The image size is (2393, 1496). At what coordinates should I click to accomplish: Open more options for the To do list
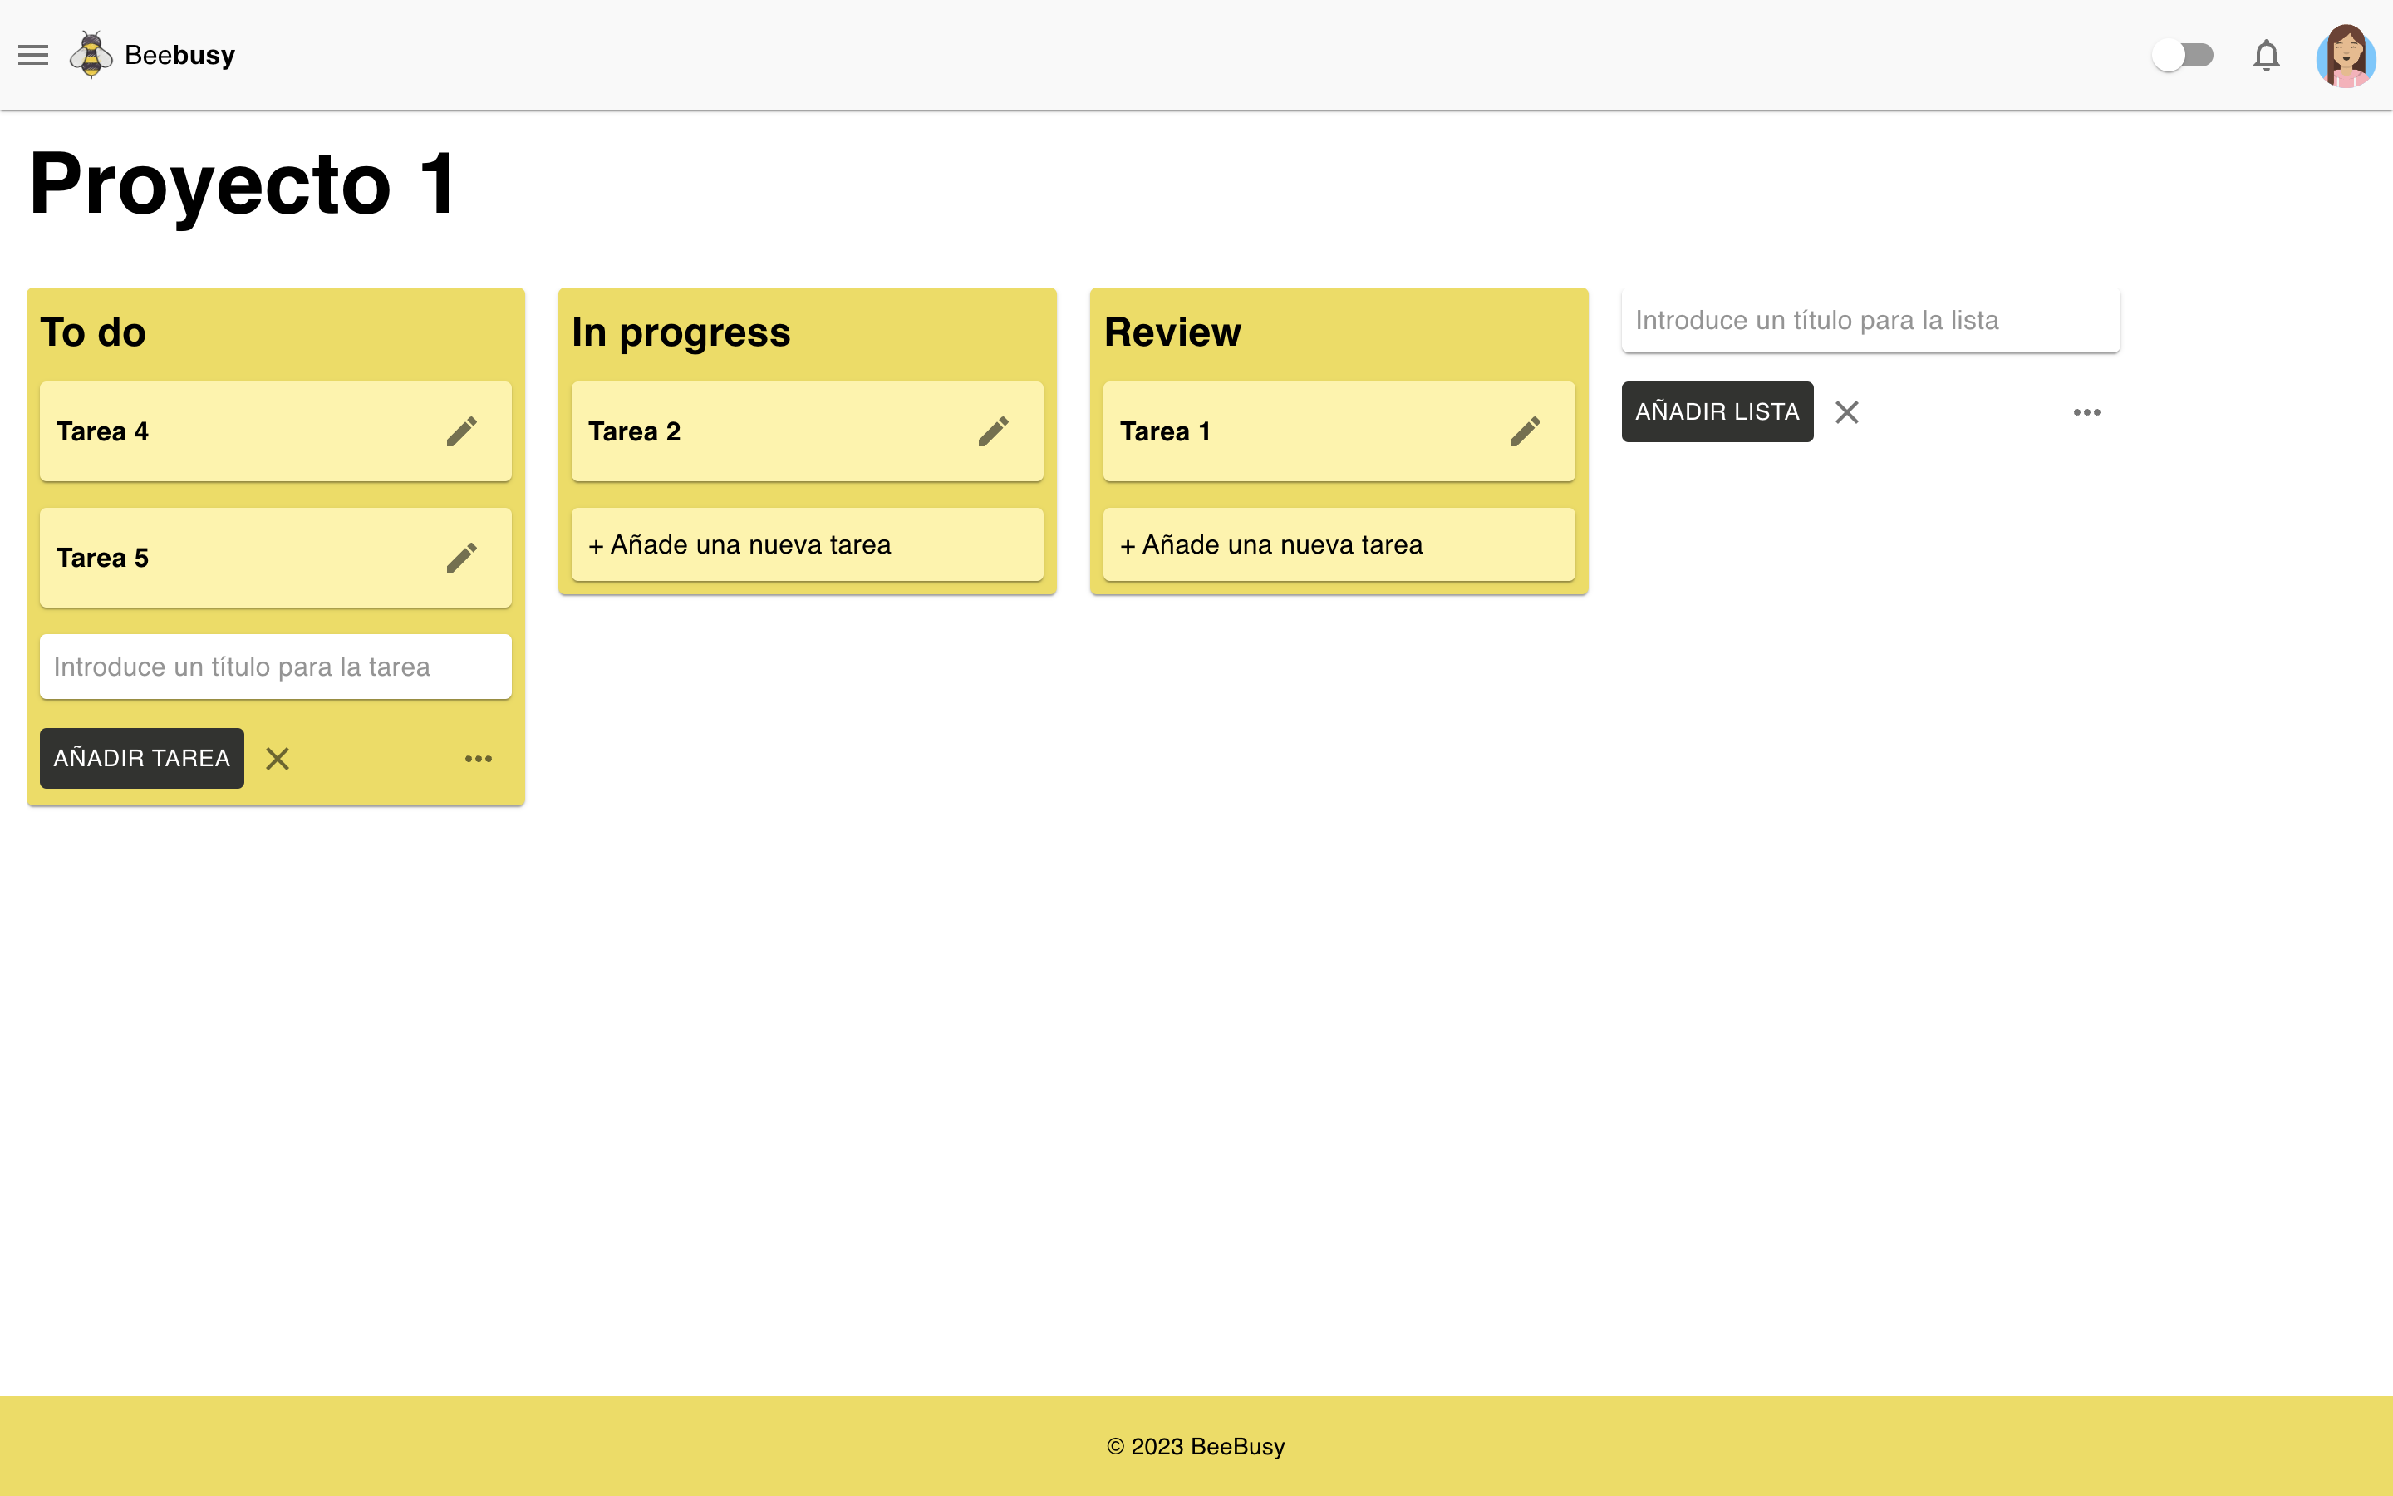point(479,758)
